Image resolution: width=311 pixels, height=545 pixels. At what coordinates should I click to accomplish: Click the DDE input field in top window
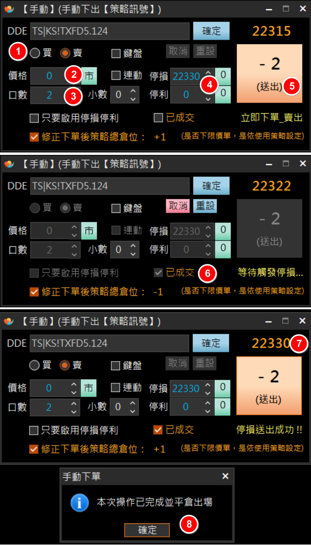click(109, 31)
